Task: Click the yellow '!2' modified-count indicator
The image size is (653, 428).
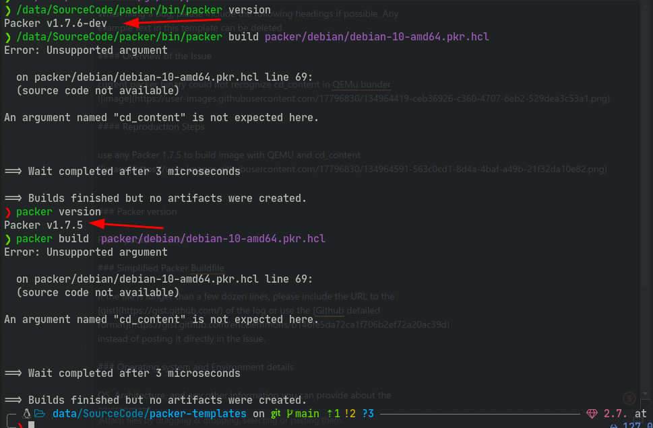Action: coord(350,413)
